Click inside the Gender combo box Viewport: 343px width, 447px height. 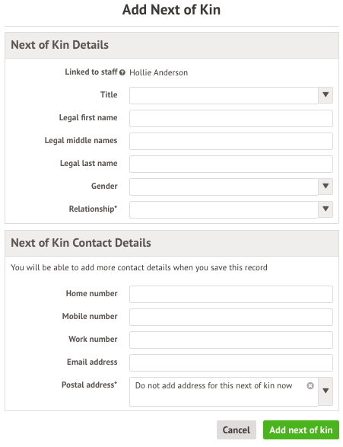(x=224, y=187)
